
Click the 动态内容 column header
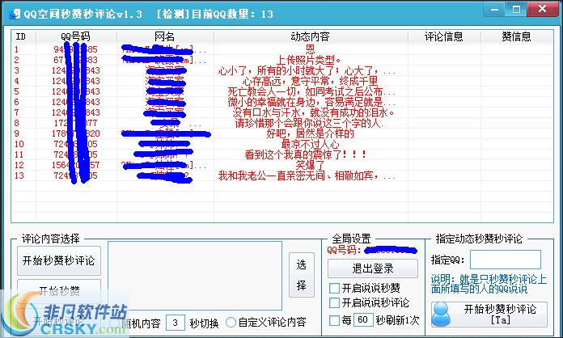coord(311,36)
